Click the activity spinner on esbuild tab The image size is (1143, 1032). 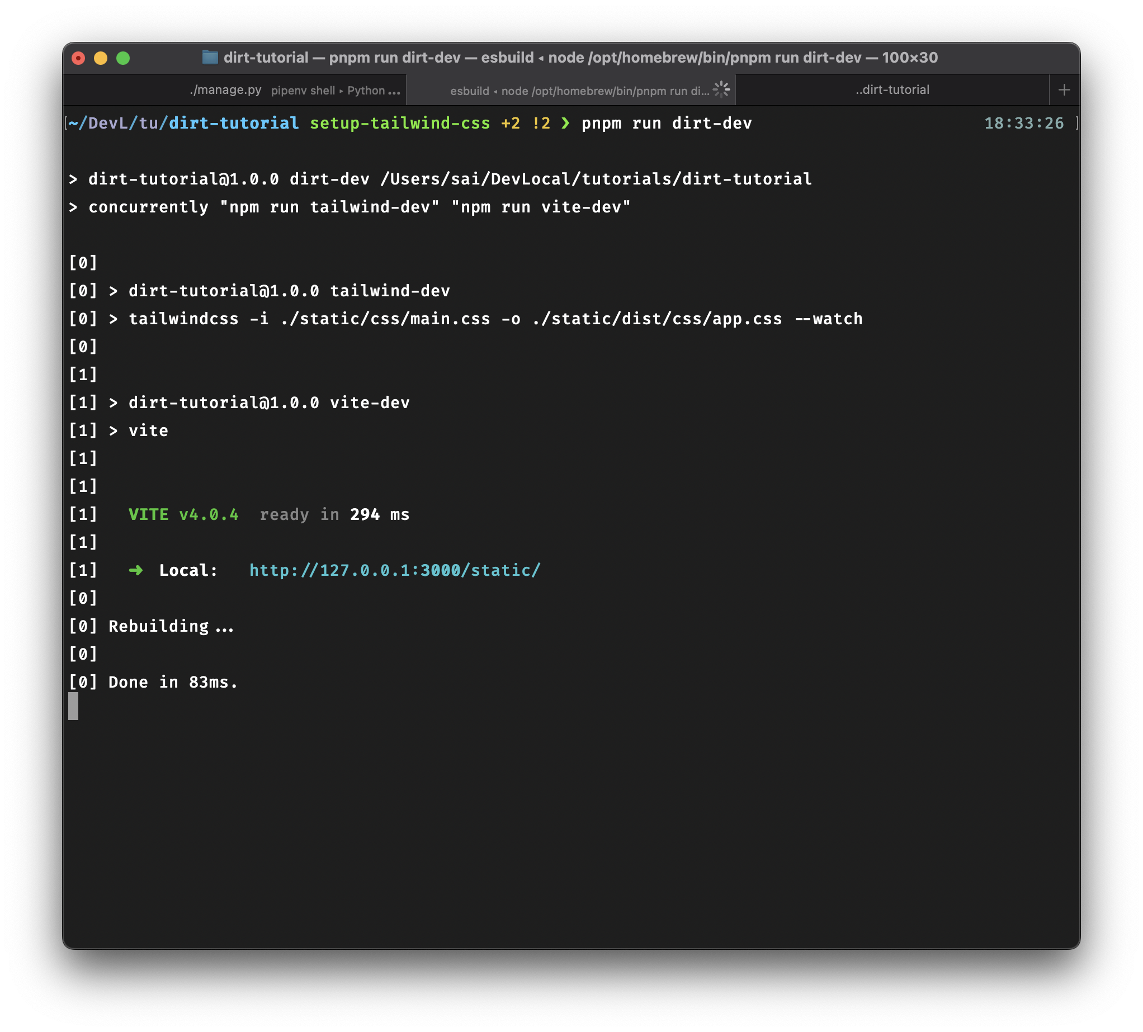[x=721, y=89]
